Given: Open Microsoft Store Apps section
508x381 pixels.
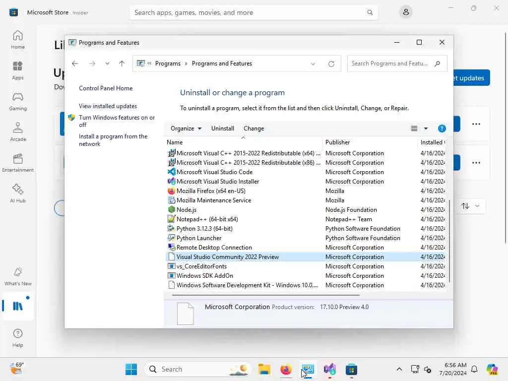Looking at the screenshot, I should [x=18, y=70].
